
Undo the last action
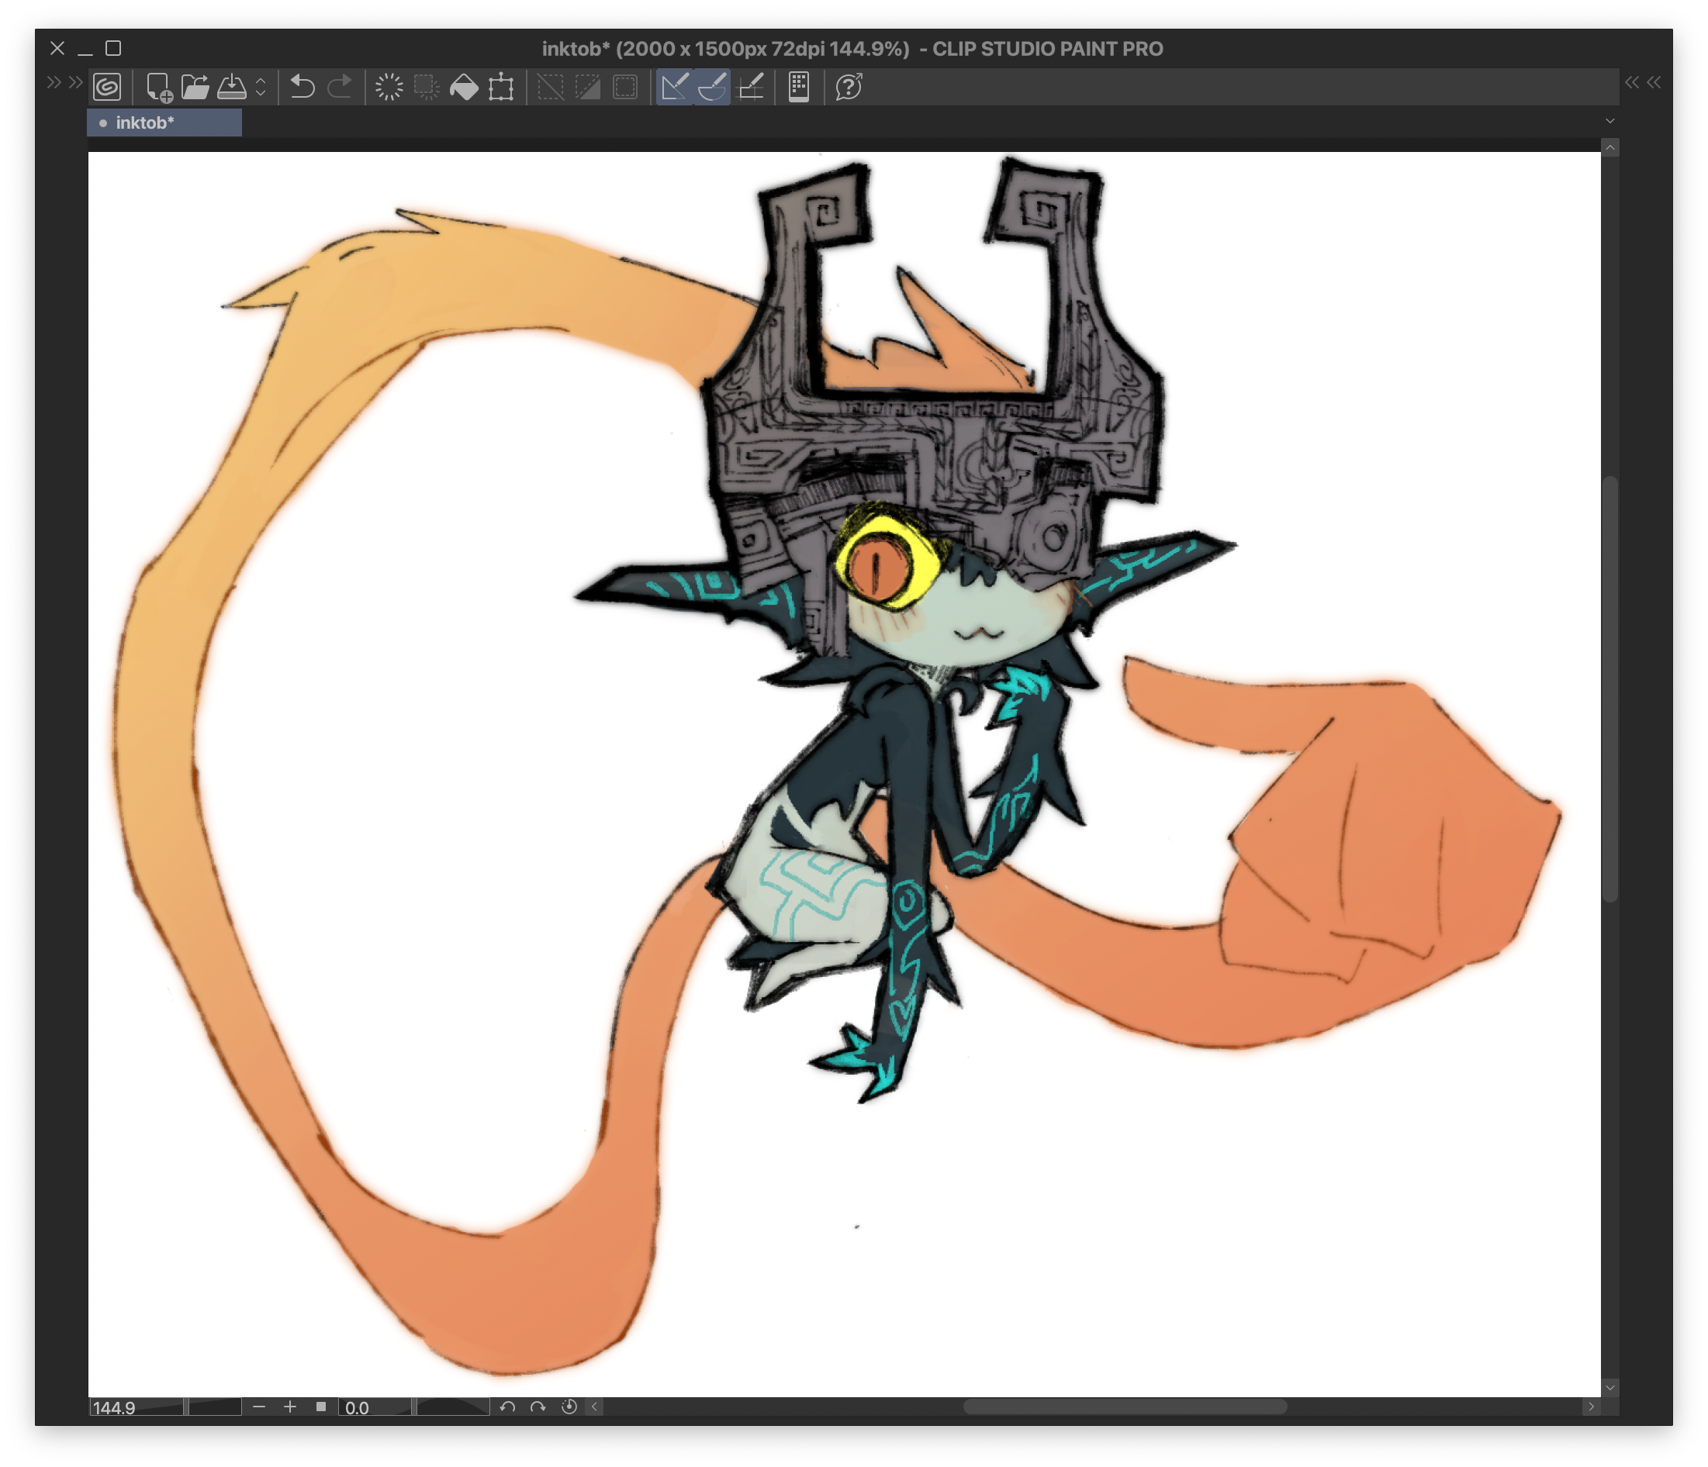(x=303, y=87)
